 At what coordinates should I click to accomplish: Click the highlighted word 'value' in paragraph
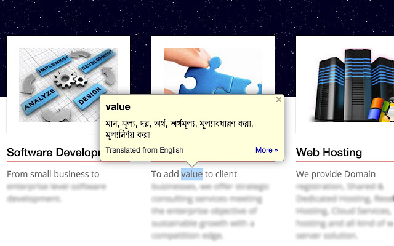click(x=191, y=174)
